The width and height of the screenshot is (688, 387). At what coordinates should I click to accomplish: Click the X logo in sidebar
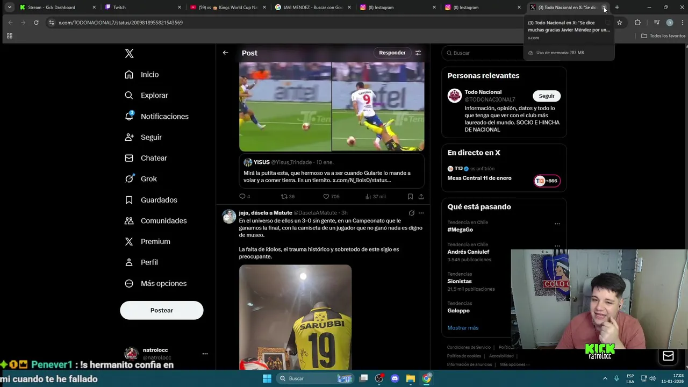129,53
